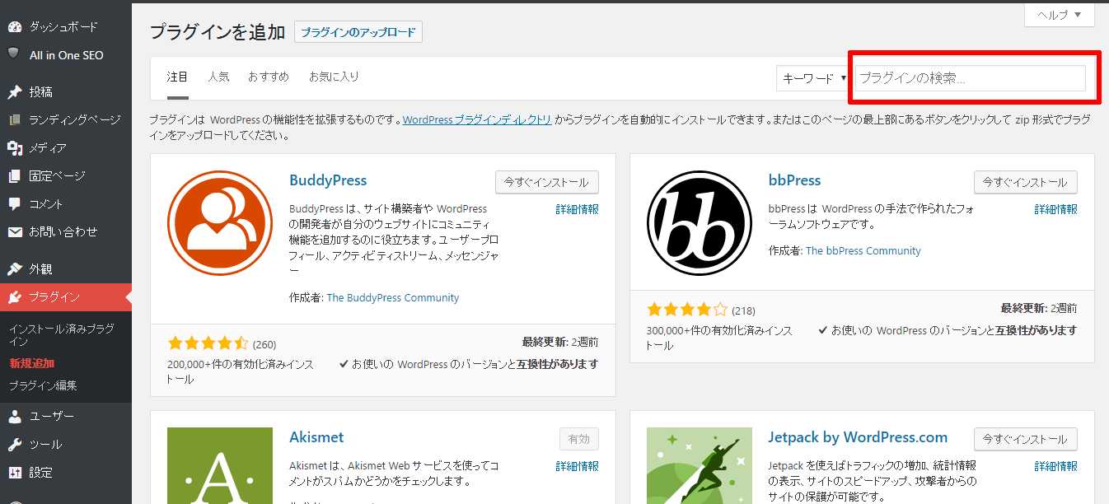This screenshot has height=504, width=1109.
Task: Click the プラグインの検索 search field
Action: (970, 78)
